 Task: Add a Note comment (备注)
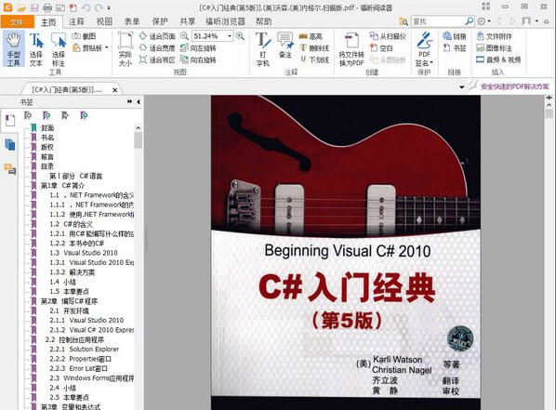click(x=285, y=46)
